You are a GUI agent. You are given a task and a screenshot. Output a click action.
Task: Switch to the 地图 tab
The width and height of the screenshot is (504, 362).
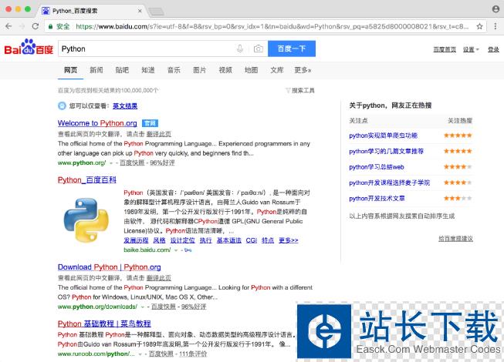click(x=251, y=70)
